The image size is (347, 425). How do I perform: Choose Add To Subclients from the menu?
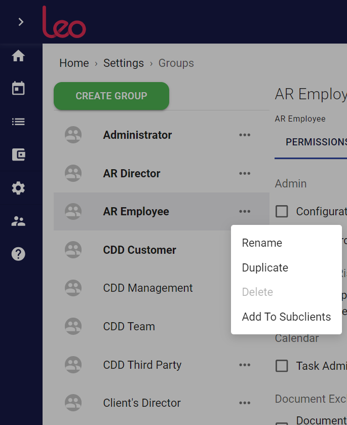286,317
